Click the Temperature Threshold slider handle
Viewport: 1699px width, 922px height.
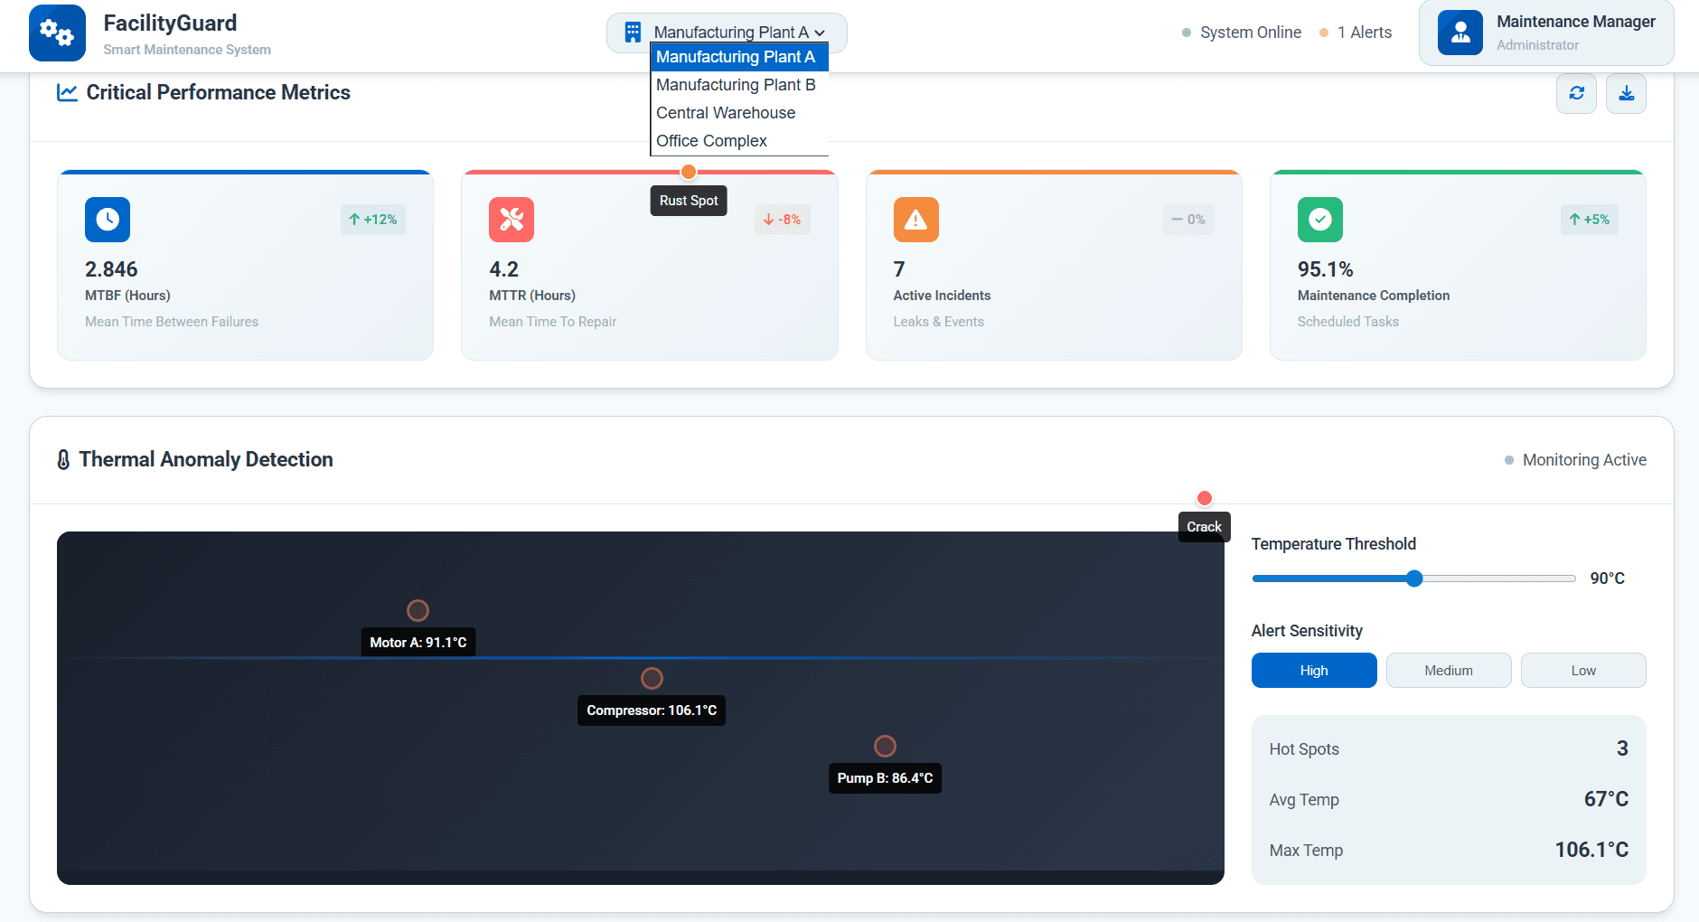[x=1414, y=579]
